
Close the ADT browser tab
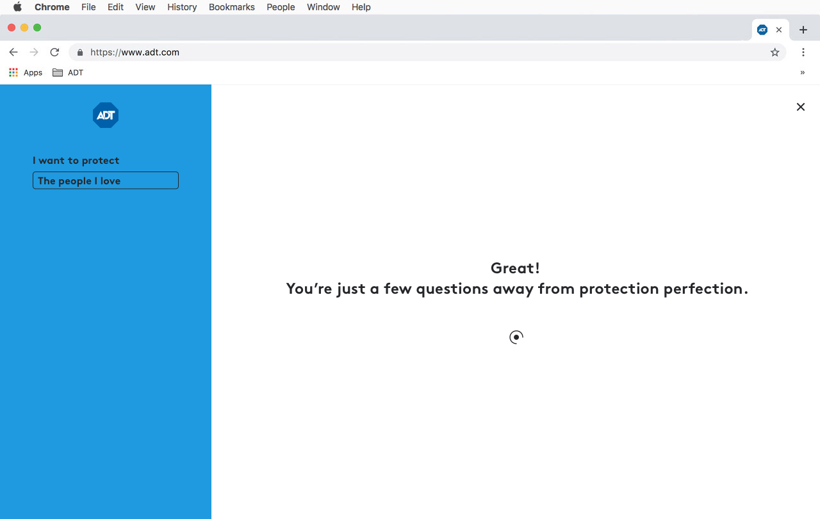[x=779, y=29]
